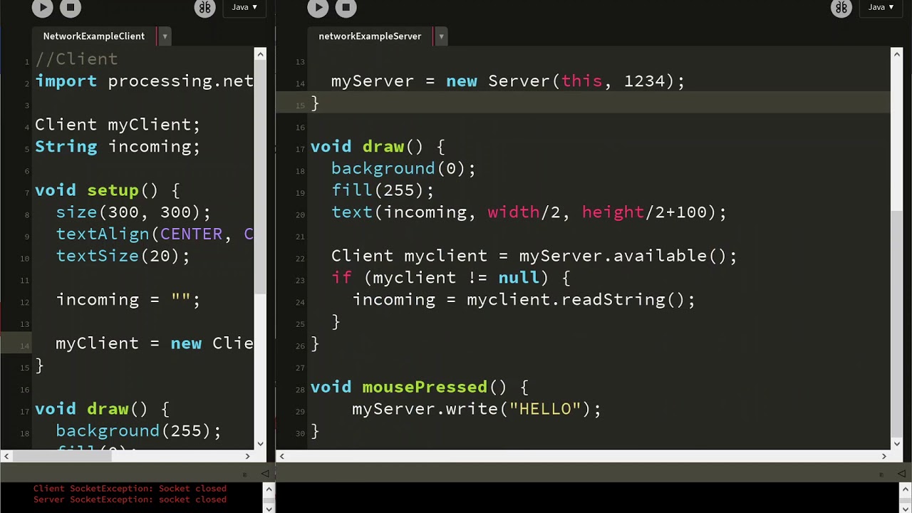
Task: Click client console scroll-down arrow
Action: click(x=269, y=509)
